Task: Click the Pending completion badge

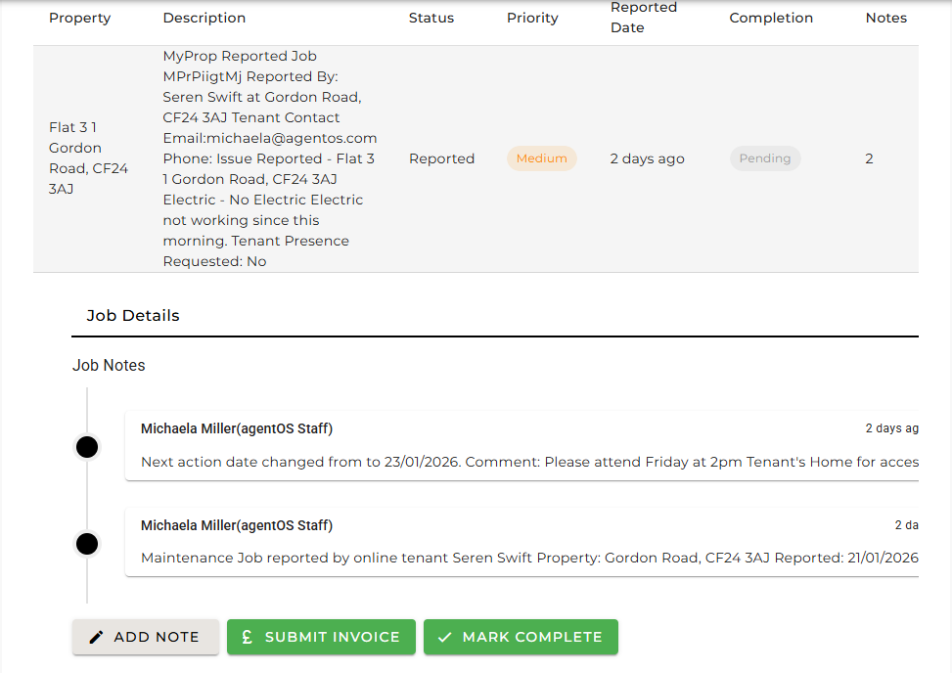Action: click(x=764, y=158)
